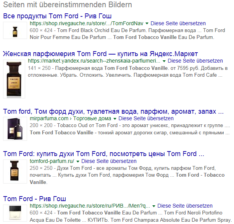This screenshot has width=234, height=224.
Task: Translate page for rivegauche Men result
Action: point(185,206)
